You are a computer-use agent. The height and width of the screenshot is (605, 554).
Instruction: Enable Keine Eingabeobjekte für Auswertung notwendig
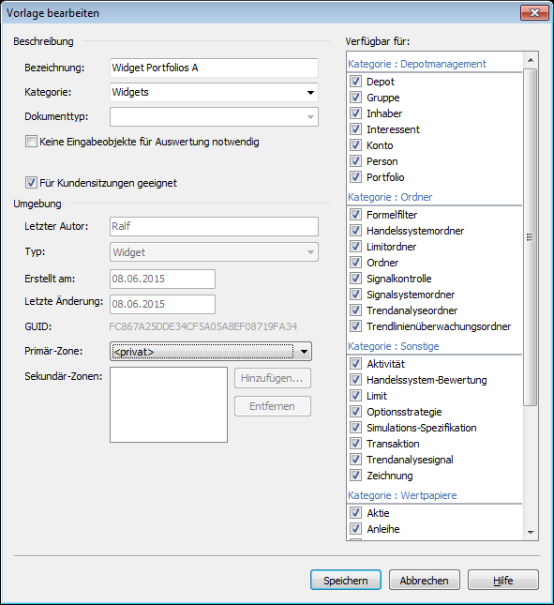tap(31, 142)
